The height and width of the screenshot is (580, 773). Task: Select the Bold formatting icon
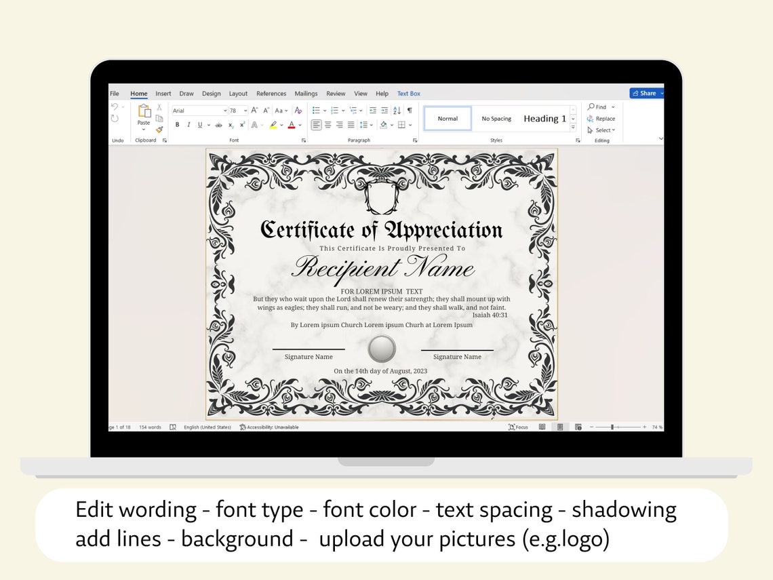178,124
